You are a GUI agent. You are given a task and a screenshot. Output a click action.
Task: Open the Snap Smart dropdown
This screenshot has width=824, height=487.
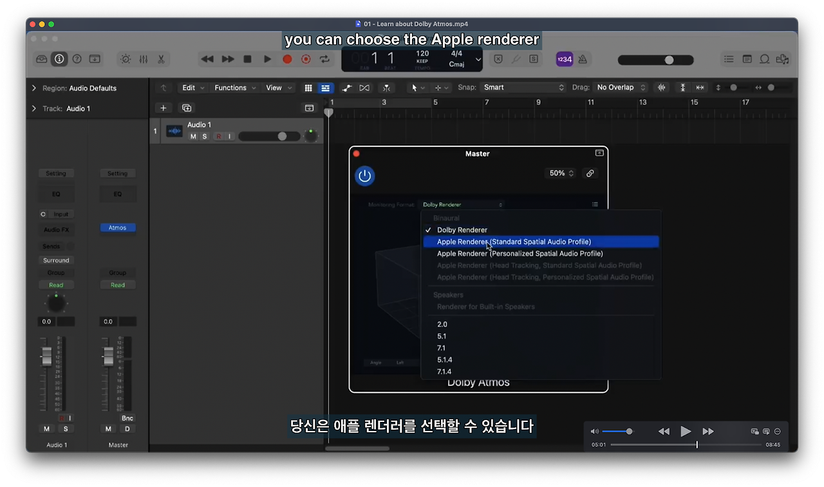tap(524, 88)
